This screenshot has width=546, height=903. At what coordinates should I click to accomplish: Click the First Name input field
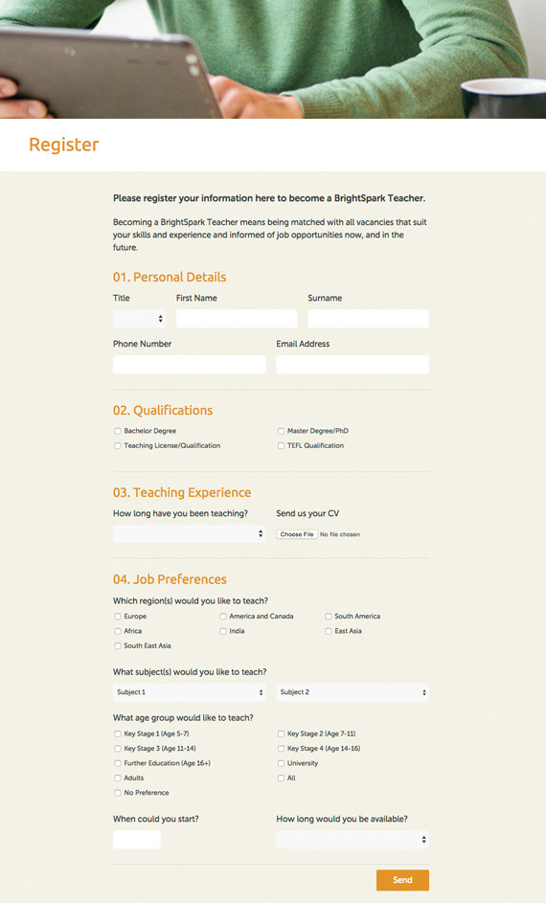[x=237, y=319]
